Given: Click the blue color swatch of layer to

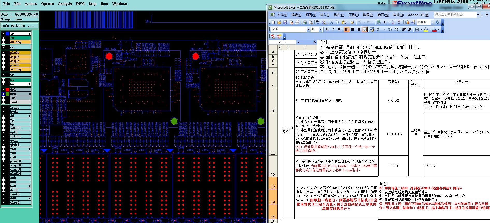Looking at the screenshot, I should (8, 34).
